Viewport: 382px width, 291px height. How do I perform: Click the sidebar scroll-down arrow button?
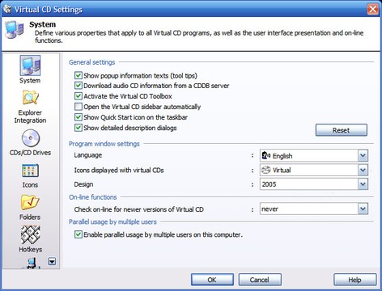pyautogui.click(x=52, y=261)
